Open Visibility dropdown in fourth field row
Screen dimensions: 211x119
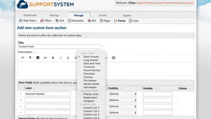tap(122, 112)
